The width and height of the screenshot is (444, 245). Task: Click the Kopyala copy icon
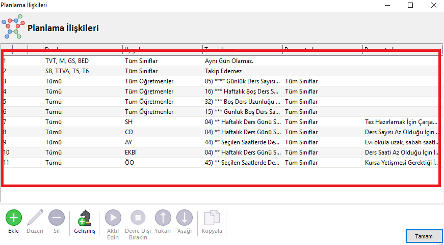coord(212,218)
